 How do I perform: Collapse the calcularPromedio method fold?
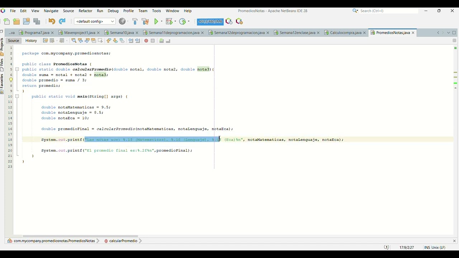pos(17,69)
